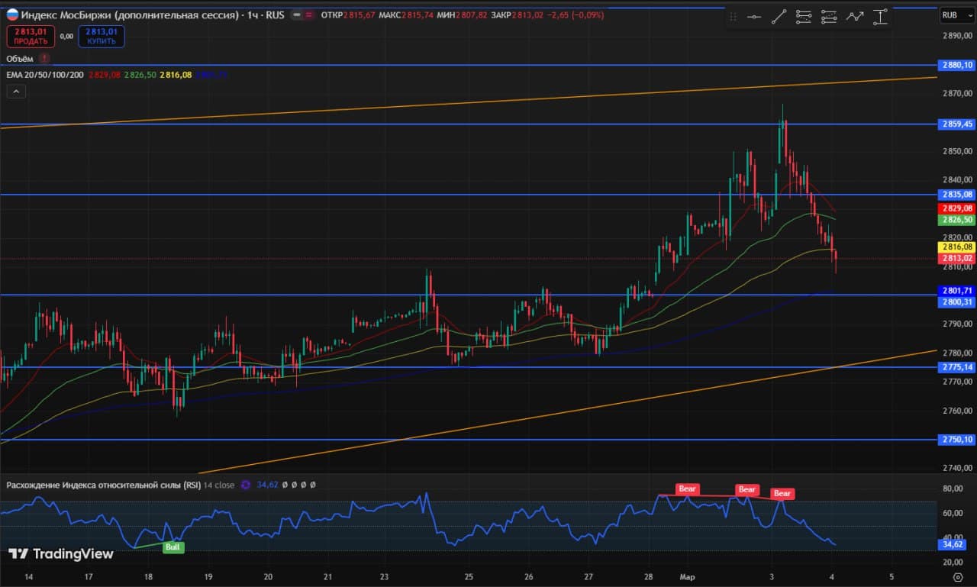Click the second red Bear divergence label
The image size is (977, 587).
[x=746, y=489]
